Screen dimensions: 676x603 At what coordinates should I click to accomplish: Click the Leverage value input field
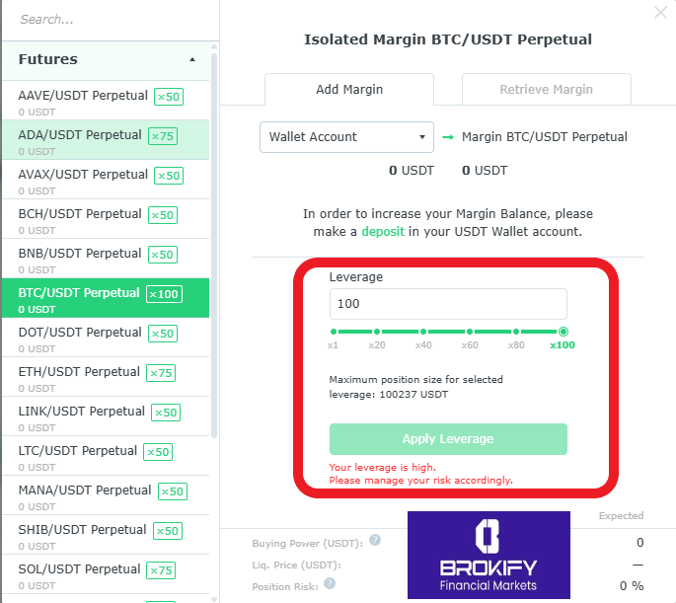(x=448, y=304)
